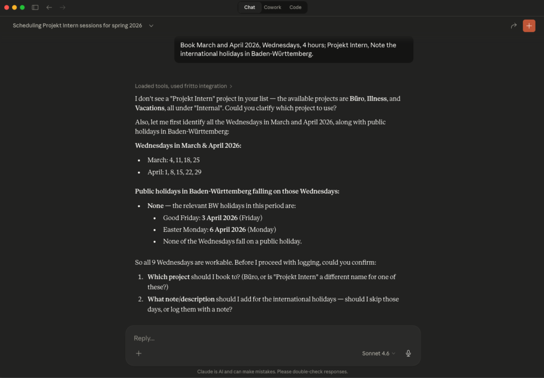This screenshot has width=544, height=378.
Task: Click the Reply message input field
Action: pyautogui.click(x=266, y=338)
